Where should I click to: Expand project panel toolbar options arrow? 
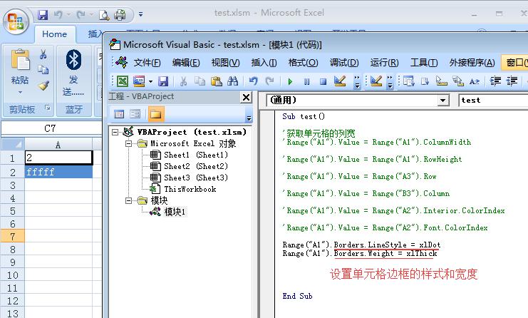249,118
